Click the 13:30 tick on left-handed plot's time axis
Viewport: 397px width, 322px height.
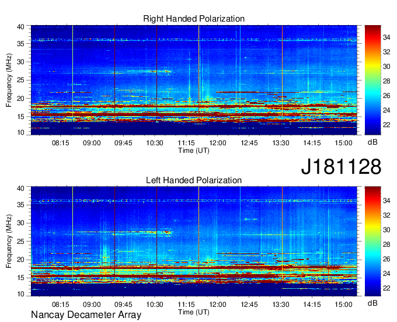[281, 304]
